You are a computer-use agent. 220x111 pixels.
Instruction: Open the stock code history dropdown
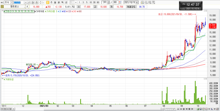[26, 2]
